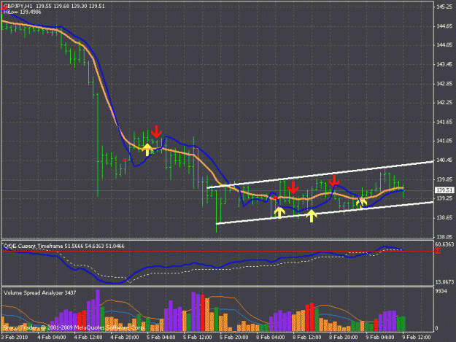This screenshot has width=456, height=342.
Task: Click the 13.8673 QQE scale value
Action: [x=444, y=282]
